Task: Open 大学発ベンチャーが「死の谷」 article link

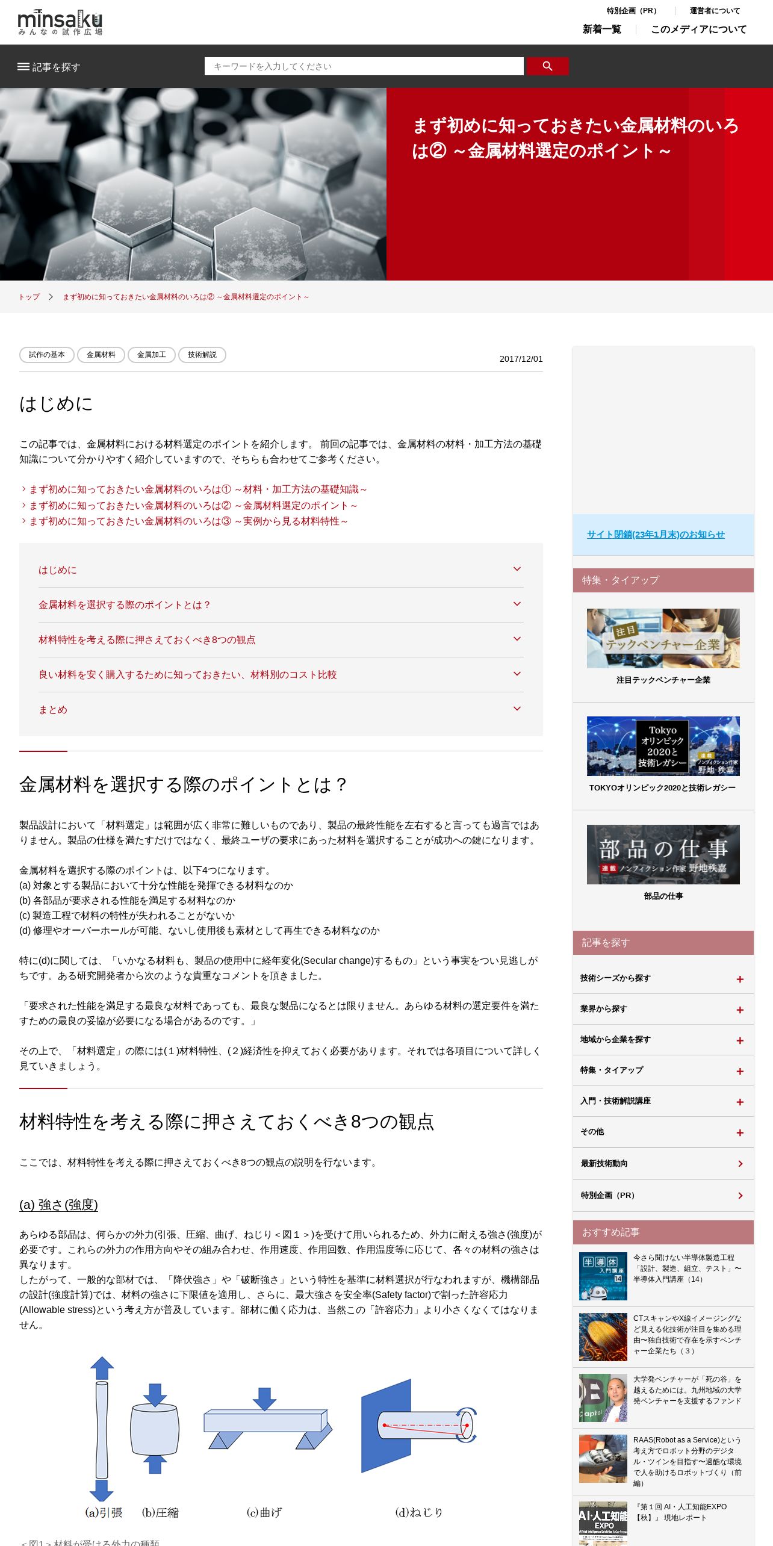Action: click(687, 1390)
